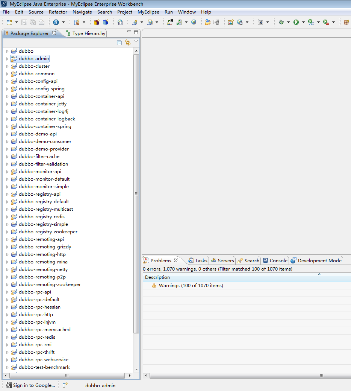Select the dubbo-remoting-netty project
The image size is (351, 391).
coord(43,269)
